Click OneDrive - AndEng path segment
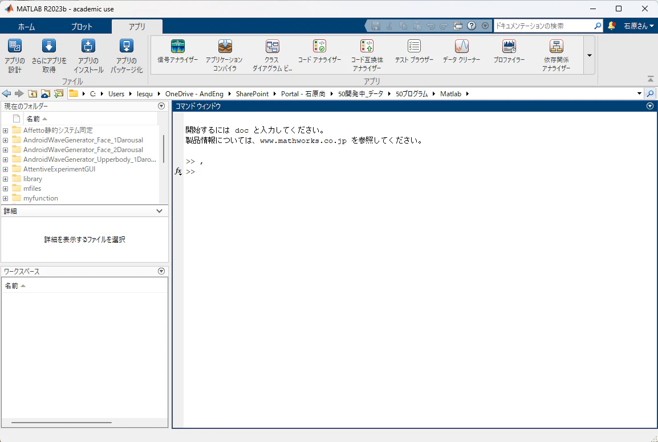This screenshot has width=658, height=442. [x=194, y=93]
